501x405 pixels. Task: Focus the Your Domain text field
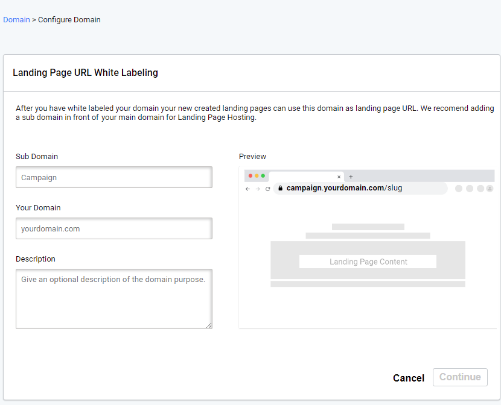tap(113, 229)
